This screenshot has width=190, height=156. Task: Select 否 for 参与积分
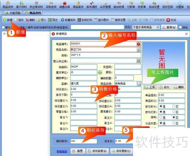(174, 106)
